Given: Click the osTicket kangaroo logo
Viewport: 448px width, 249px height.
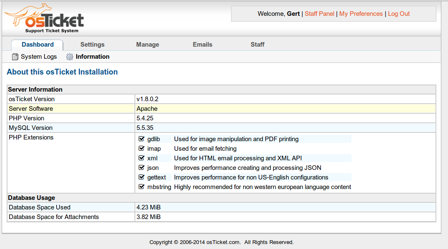Looking at the screenshot, I should pos(44,18).
